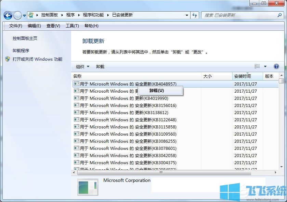This screenshot has width=287, height=202.
Task: Click the refresh icon in the address bar
Action: click(194, 15)
